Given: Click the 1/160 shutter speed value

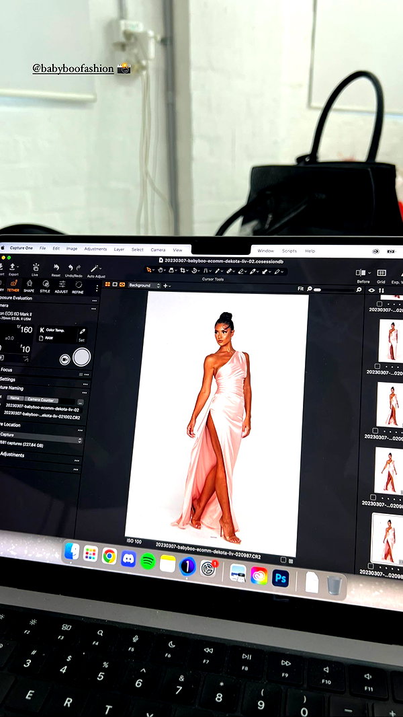Looking at the screenshot, I should (x=25, y=329).
